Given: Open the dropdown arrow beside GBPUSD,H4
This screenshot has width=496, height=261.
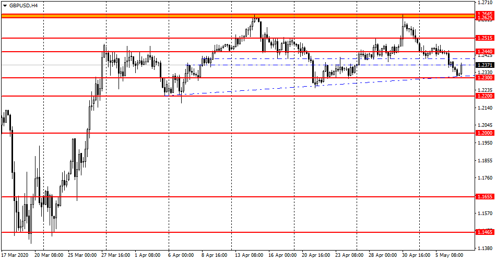Looking at the screenshot, I should (x=5, y=5).
